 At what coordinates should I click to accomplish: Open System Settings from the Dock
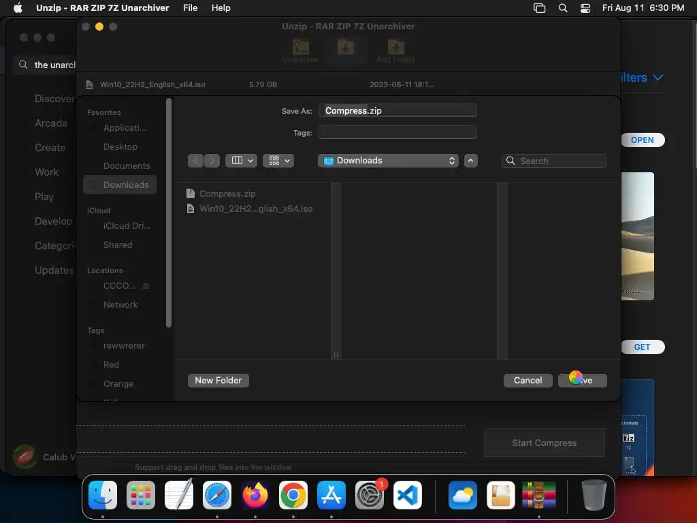pos(370,495)
